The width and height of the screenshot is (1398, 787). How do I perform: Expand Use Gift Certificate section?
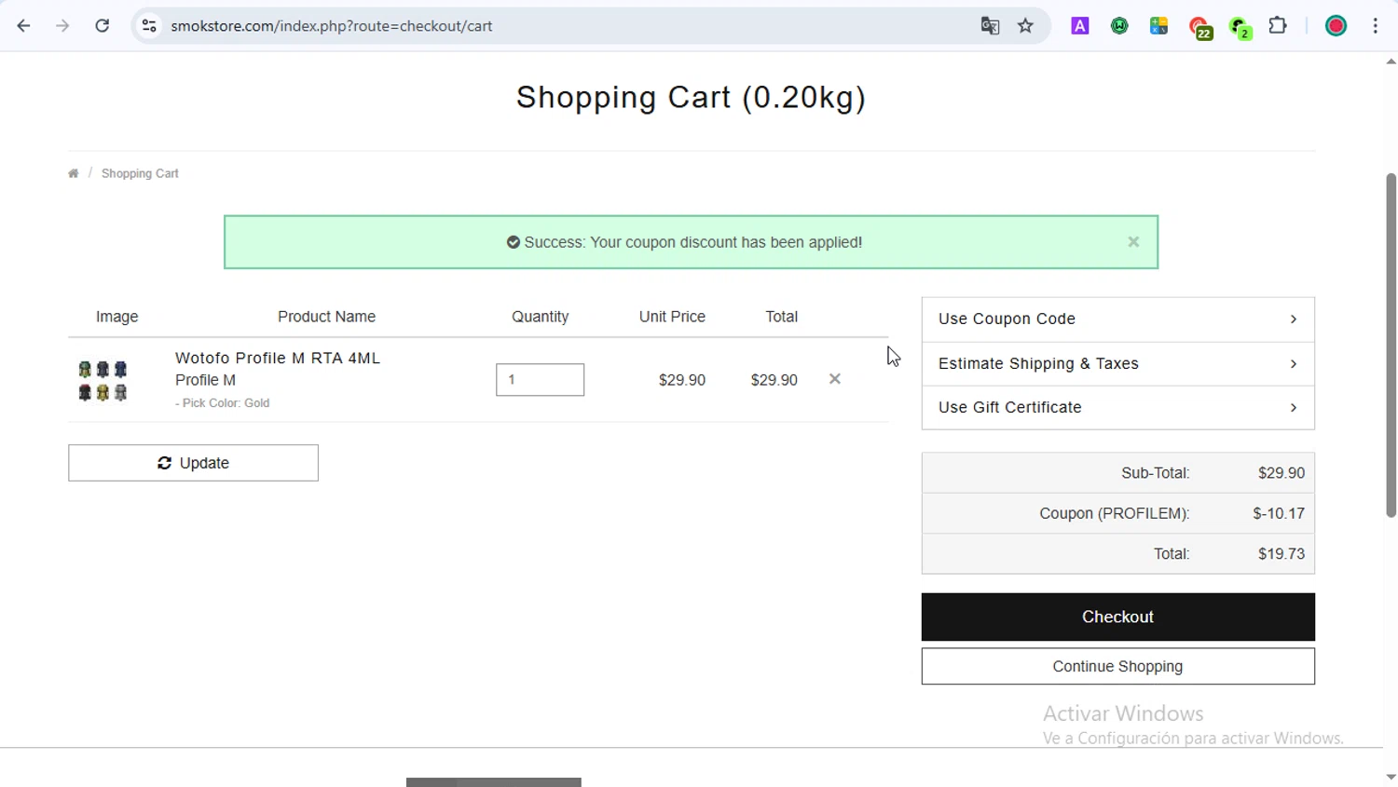click(x=1117, y=407)
